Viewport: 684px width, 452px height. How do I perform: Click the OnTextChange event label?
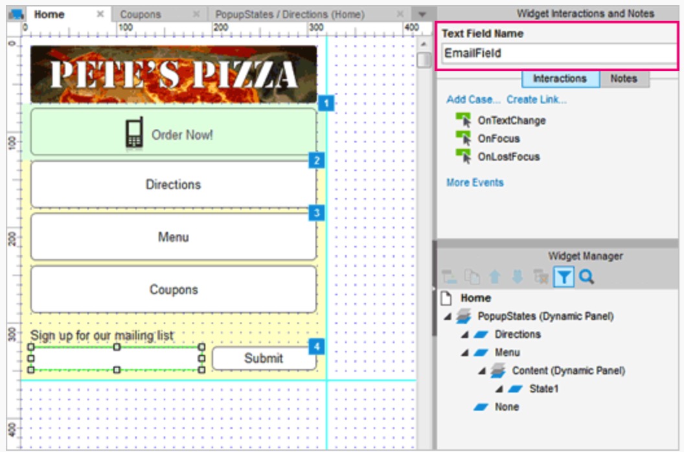click(512, 120)
